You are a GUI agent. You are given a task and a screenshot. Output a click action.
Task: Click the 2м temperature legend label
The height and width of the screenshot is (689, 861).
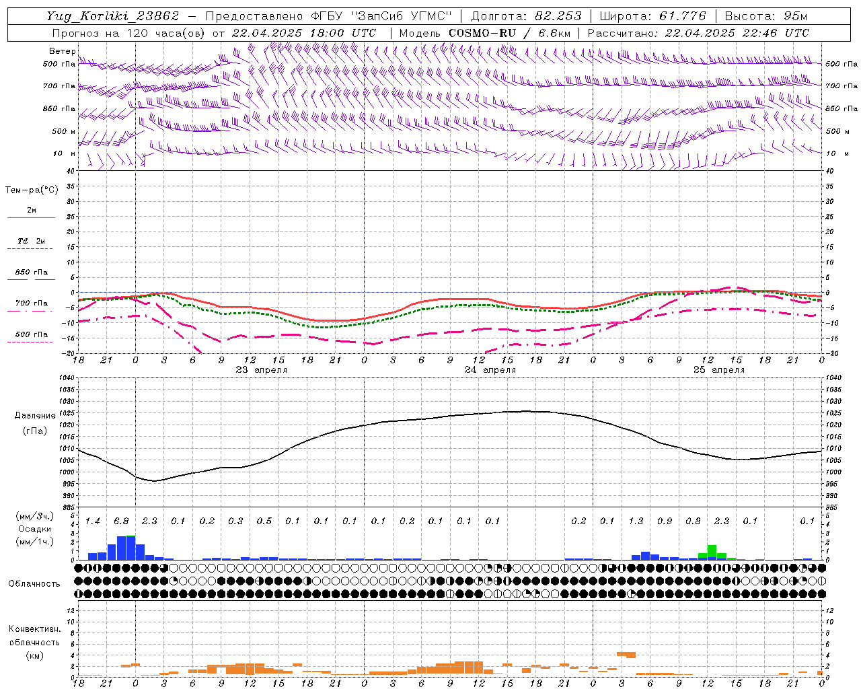[32, 210]
